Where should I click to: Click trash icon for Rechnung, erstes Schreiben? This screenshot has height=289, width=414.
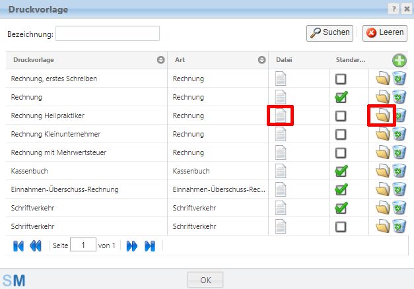[399, 79]
